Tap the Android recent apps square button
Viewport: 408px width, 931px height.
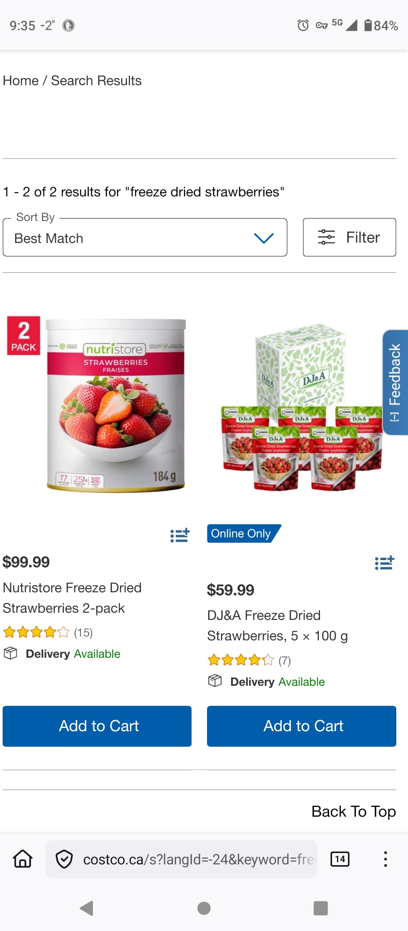(x=321, y=908)
